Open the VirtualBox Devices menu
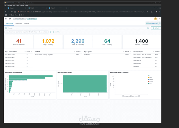Viewport: 179px width, 128px height. point(22,5)
